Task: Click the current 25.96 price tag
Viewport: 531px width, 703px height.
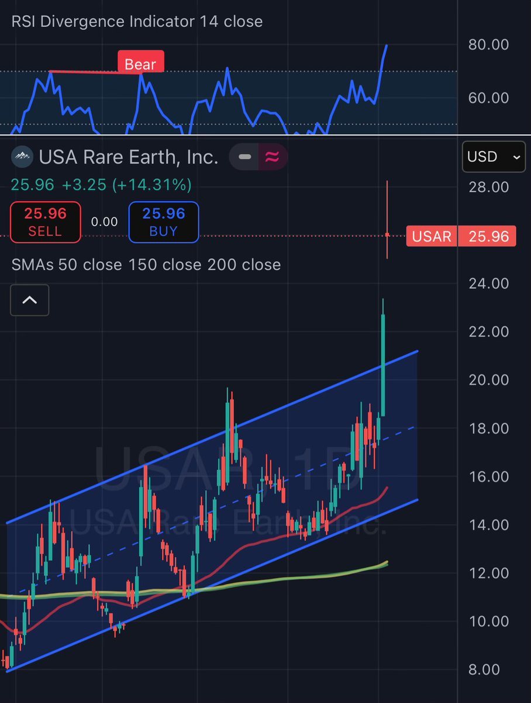Action: [x=487, y=236]
